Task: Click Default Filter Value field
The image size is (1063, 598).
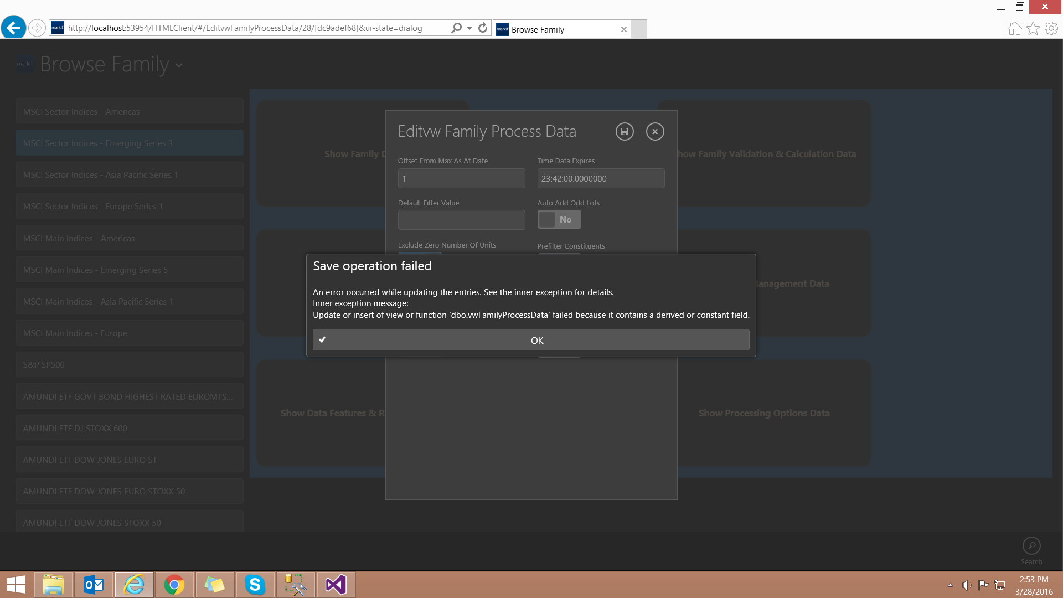Action: [461, 220]
